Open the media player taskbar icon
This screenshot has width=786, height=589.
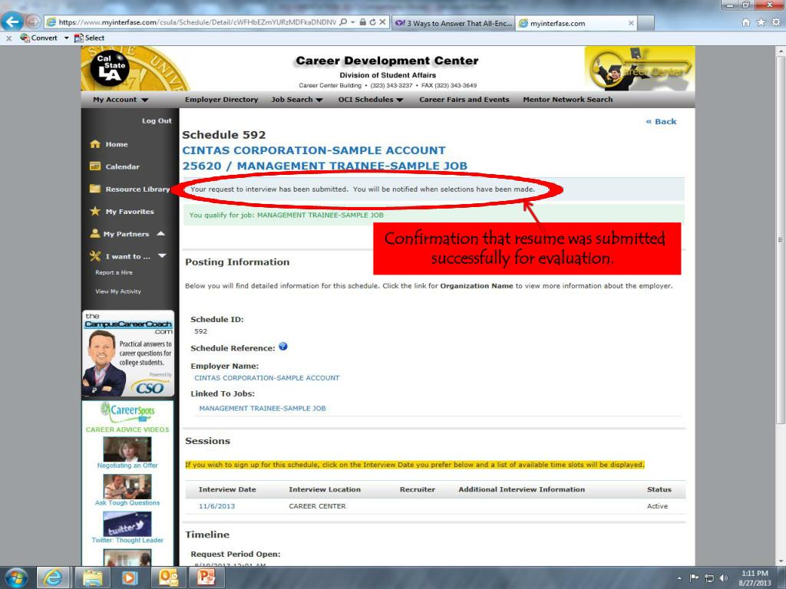pos(130,578)
